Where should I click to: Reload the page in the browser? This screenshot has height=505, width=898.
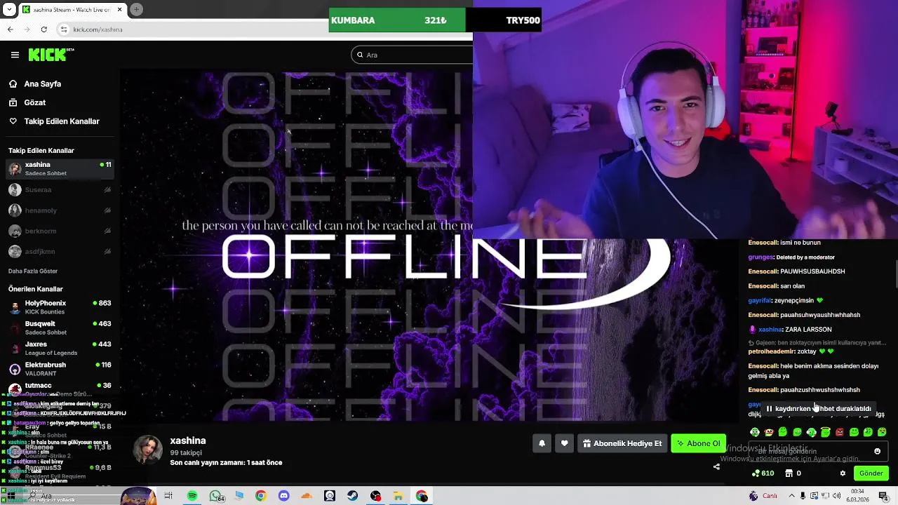coord(43,29)
